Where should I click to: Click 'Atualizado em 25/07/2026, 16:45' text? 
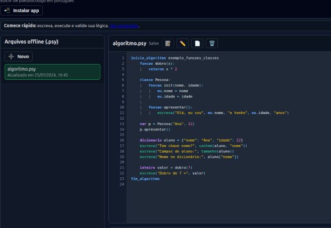[38, 75]
